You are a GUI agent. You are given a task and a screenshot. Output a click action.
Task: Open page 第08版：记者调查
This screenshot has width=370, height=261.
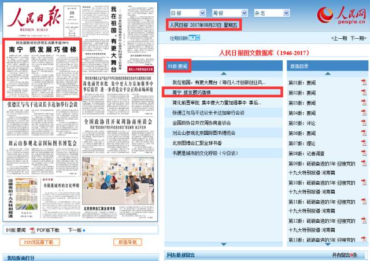pyautogui.click(x=306, y=153)
